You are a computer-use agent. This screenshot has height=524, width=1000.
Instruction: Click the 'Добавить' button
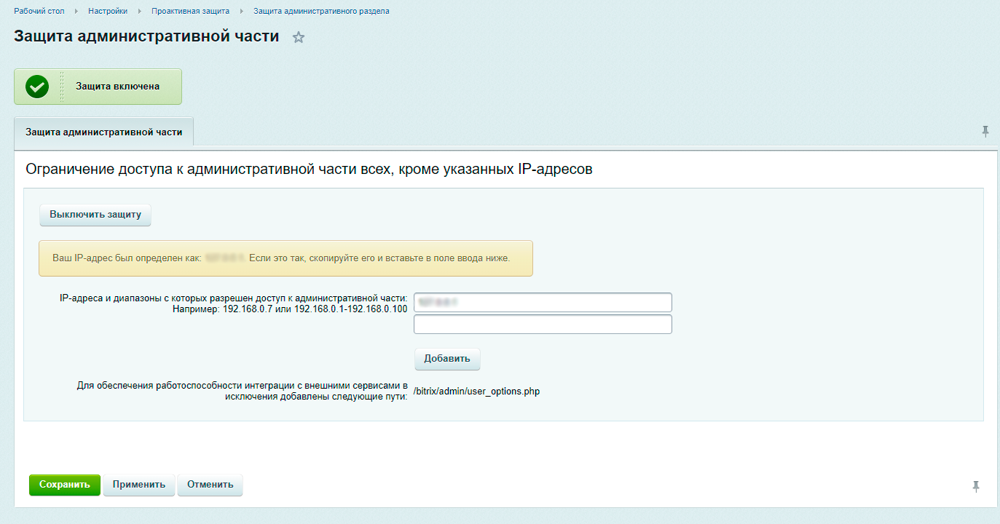(x=447, y=359)
